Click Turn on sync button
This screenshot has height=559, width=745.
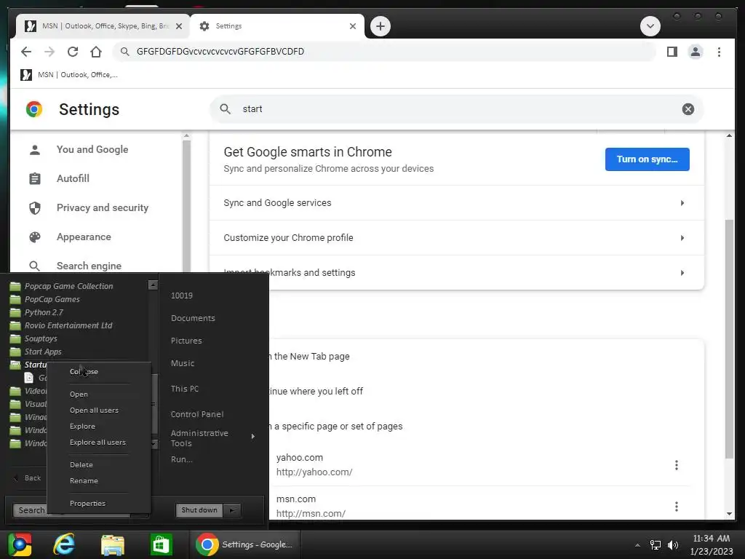[647, 159]
